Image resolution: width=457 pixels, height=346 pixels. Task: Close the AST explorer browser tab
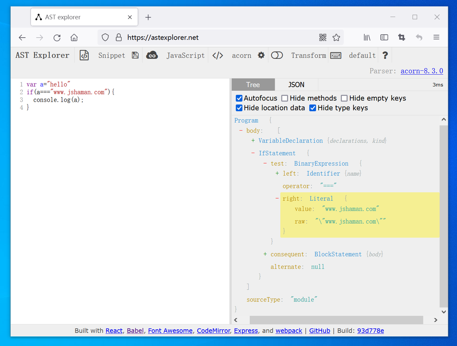pos(130,17)
